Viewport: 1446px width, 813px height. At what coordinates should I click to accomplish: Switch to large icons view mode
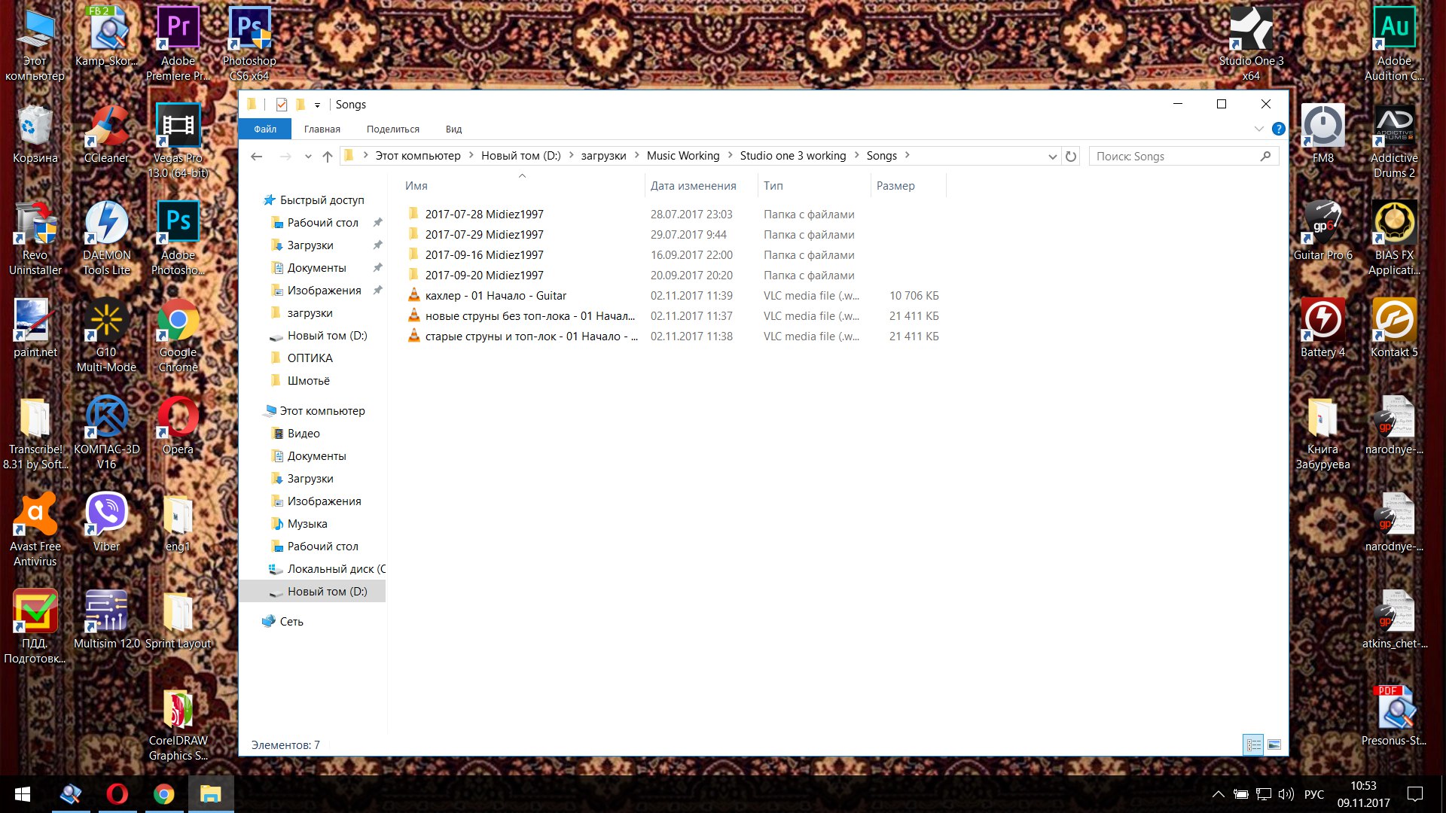click(1274, 744)
